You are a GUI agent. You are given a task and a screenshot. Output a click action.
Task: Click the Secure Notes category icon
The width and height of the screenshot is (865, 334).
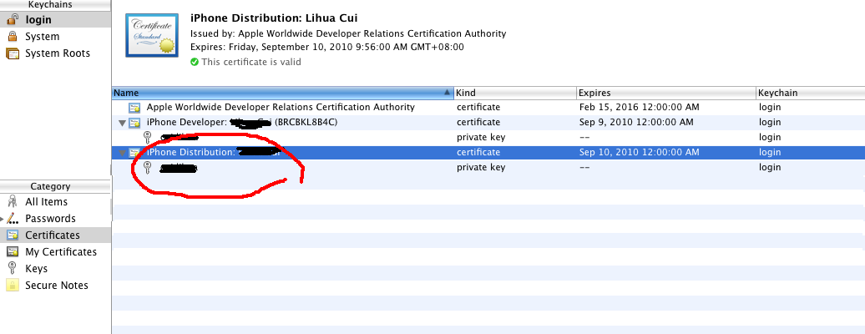point(13,286)
